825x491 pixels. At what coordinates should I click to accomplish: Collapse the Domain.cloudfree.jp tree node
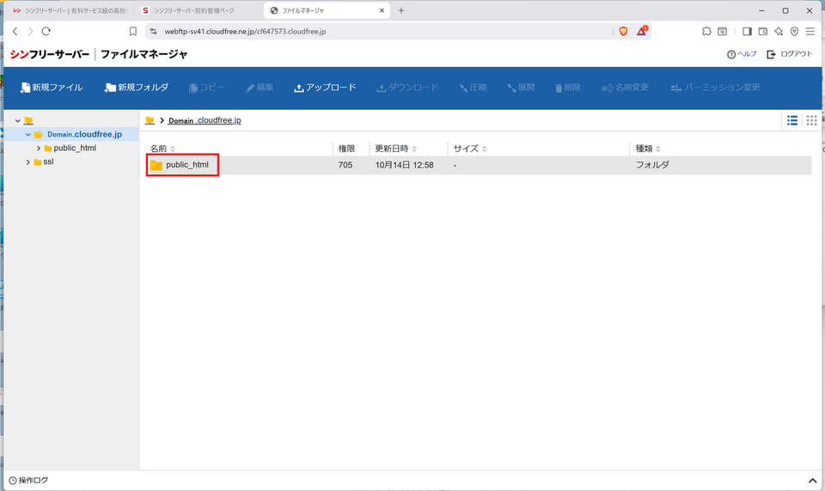pyautogui.click(x=28, y=135)
